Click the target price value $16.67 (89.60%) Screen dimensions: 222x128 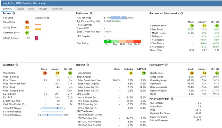click(112, 21)
